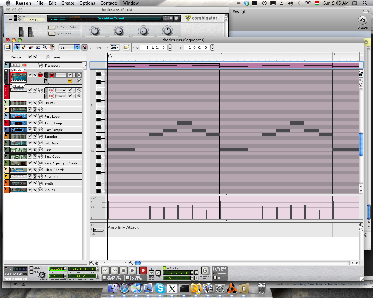373x298 pixels.
Task: Toggle the Loop On/Off button
Action: 164,268
